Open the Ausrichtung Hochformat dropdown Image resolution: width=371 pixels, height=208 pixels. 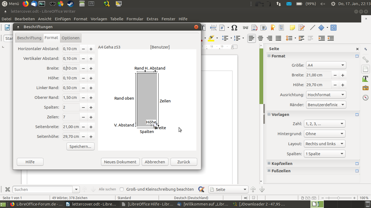pyautogui.click(x=326, y=95)
